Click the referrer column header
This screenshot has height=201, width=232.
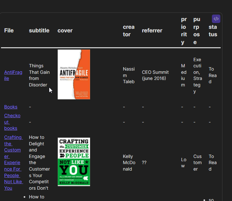tap(152, 31)
